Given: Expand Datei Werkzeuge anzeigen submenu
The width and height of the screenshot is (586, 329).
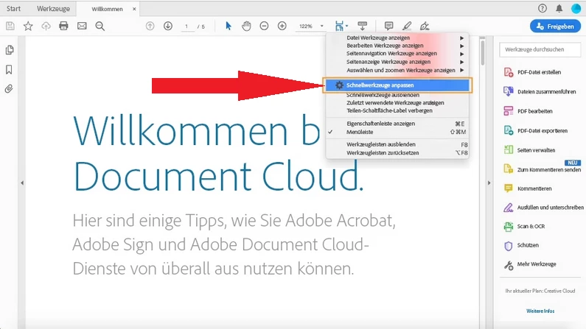Looking at the screenshot, I should pyautogui.click(x=397, y=38).
